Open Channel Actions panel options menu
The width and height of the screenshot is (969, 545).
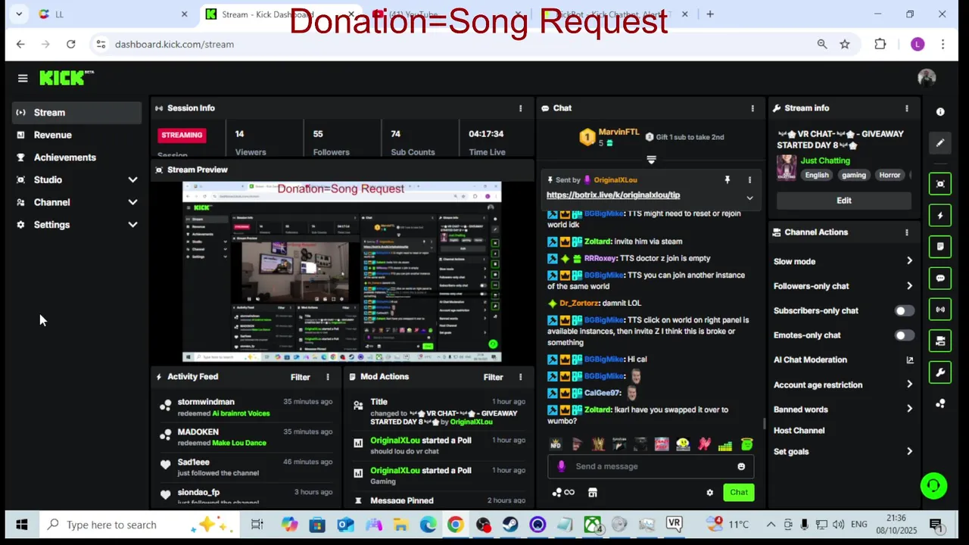click(907, 232)
